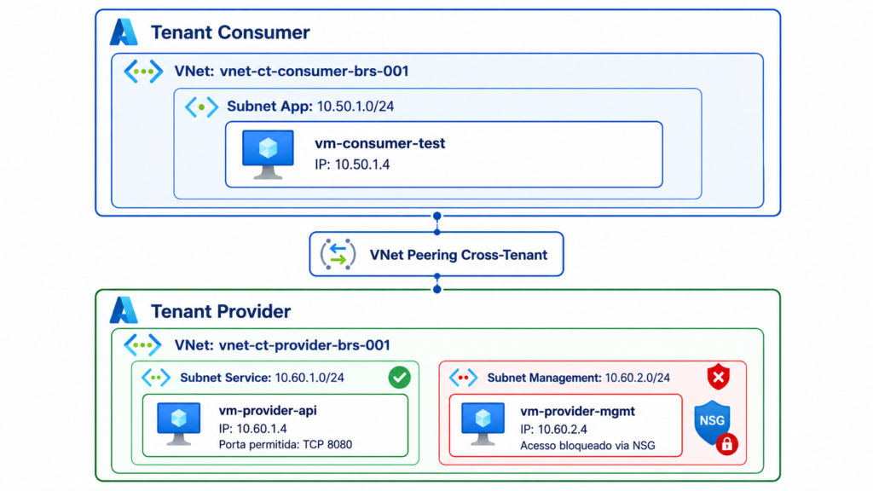The width and height of the screenshot is (873, 491).
Task: Click the Acesso bloqueado via NSG text
Action: [587, 445]
